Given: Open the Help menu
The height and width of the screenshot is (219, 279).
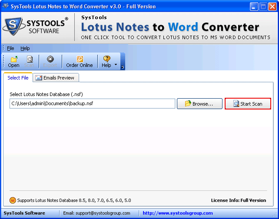Looking at the screenshot, I should tap(25, 48).
